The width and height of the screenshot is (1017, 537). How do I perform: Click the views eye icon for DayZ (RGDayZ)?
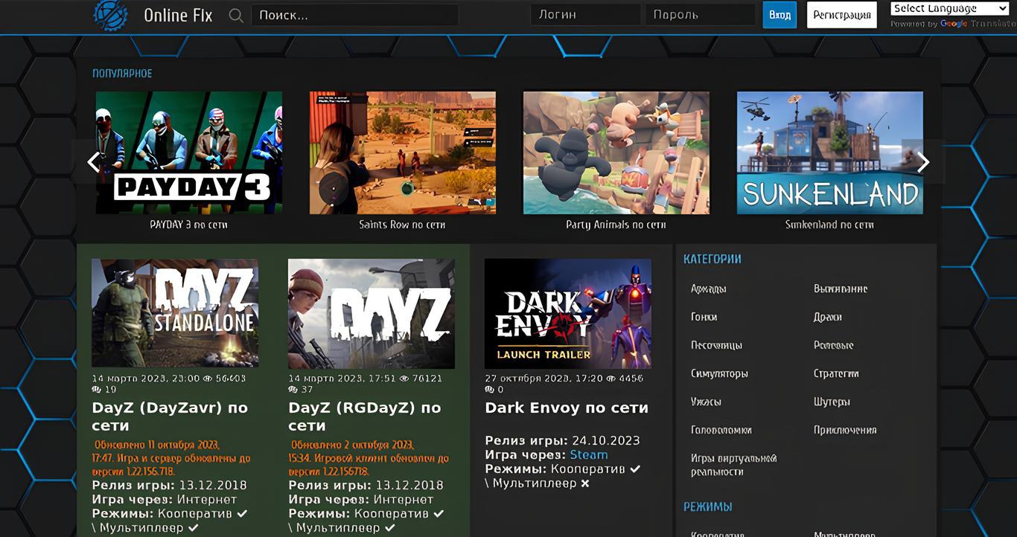pyautogui.click(x=404, y=379)
